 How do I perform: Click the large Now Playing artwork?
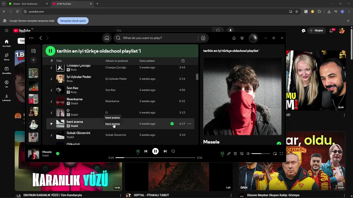(x=242, y=96)
